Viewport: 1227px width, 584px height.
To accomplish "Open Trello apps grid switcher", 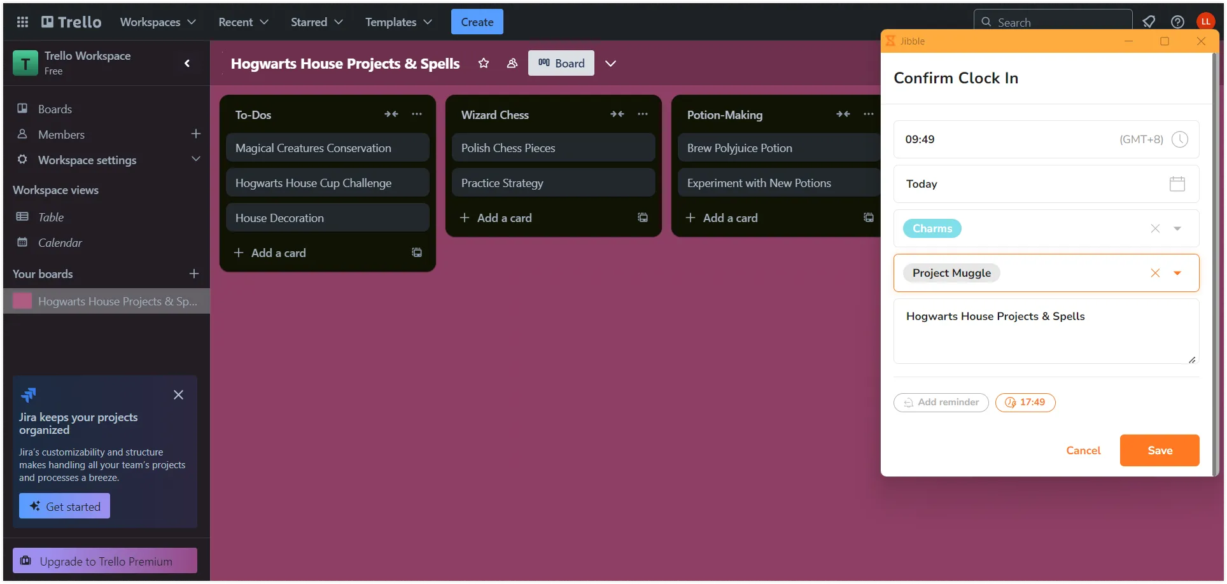I will 22,22.
